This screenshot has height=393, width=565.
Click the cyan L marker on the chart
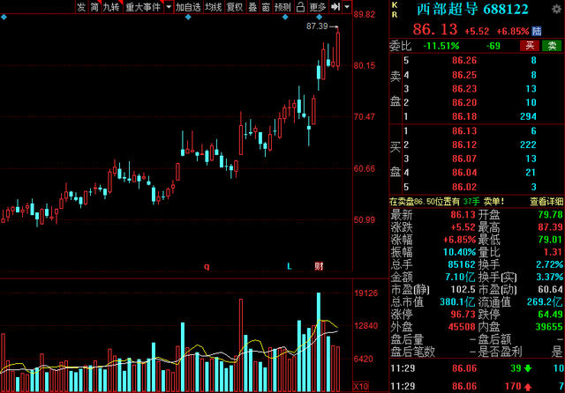point(289,266)
